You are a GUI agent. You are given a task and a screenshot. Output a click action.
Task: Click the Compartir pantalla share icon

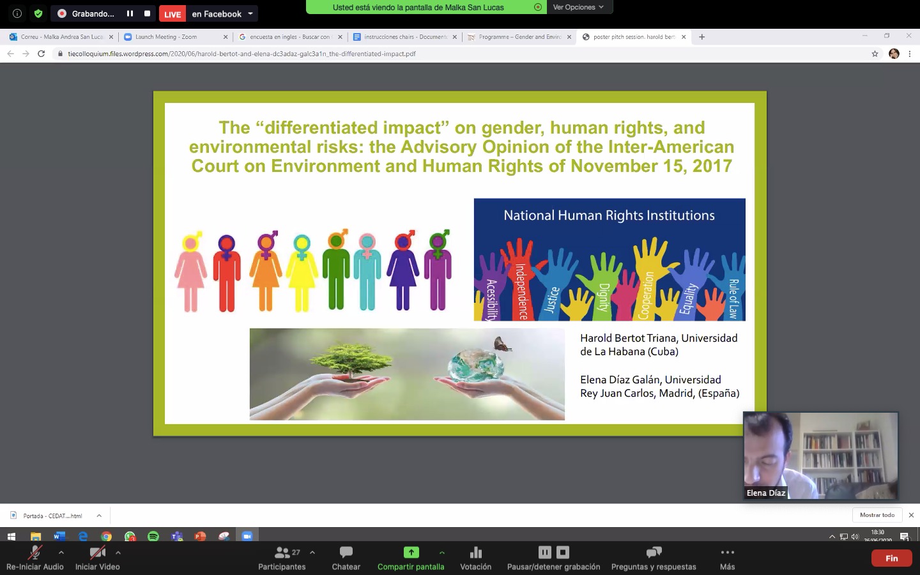pyautogui.click(x=411, y=553)
